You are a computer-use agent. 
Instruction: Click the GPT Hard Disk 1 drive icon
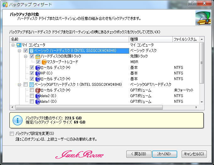tap(32, 85)
